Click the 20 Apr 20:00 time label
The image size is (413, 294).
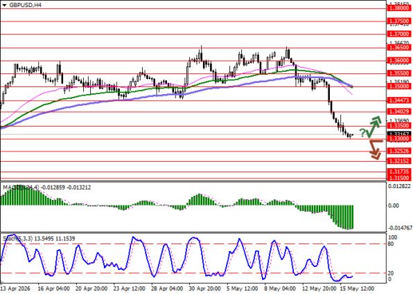[91, 288]
